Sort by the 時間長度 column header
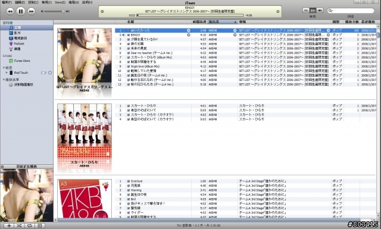The width and height of the screenshot is (381, 229). [199, 22]
